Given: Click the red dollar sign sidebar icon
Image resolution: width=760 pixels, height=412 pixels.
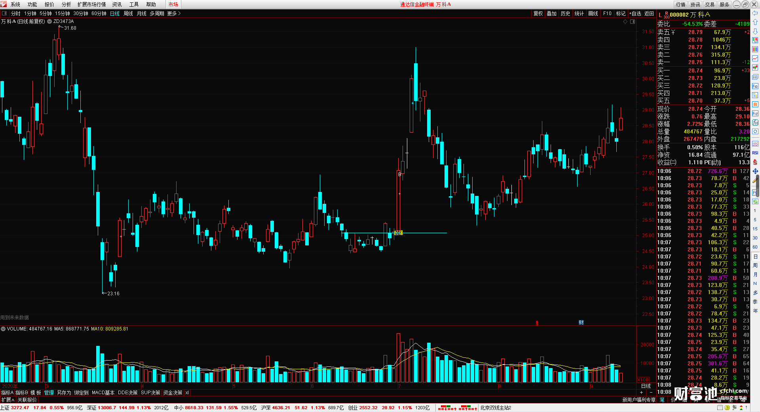Looking at the screenshot, I should click(755, 162).
